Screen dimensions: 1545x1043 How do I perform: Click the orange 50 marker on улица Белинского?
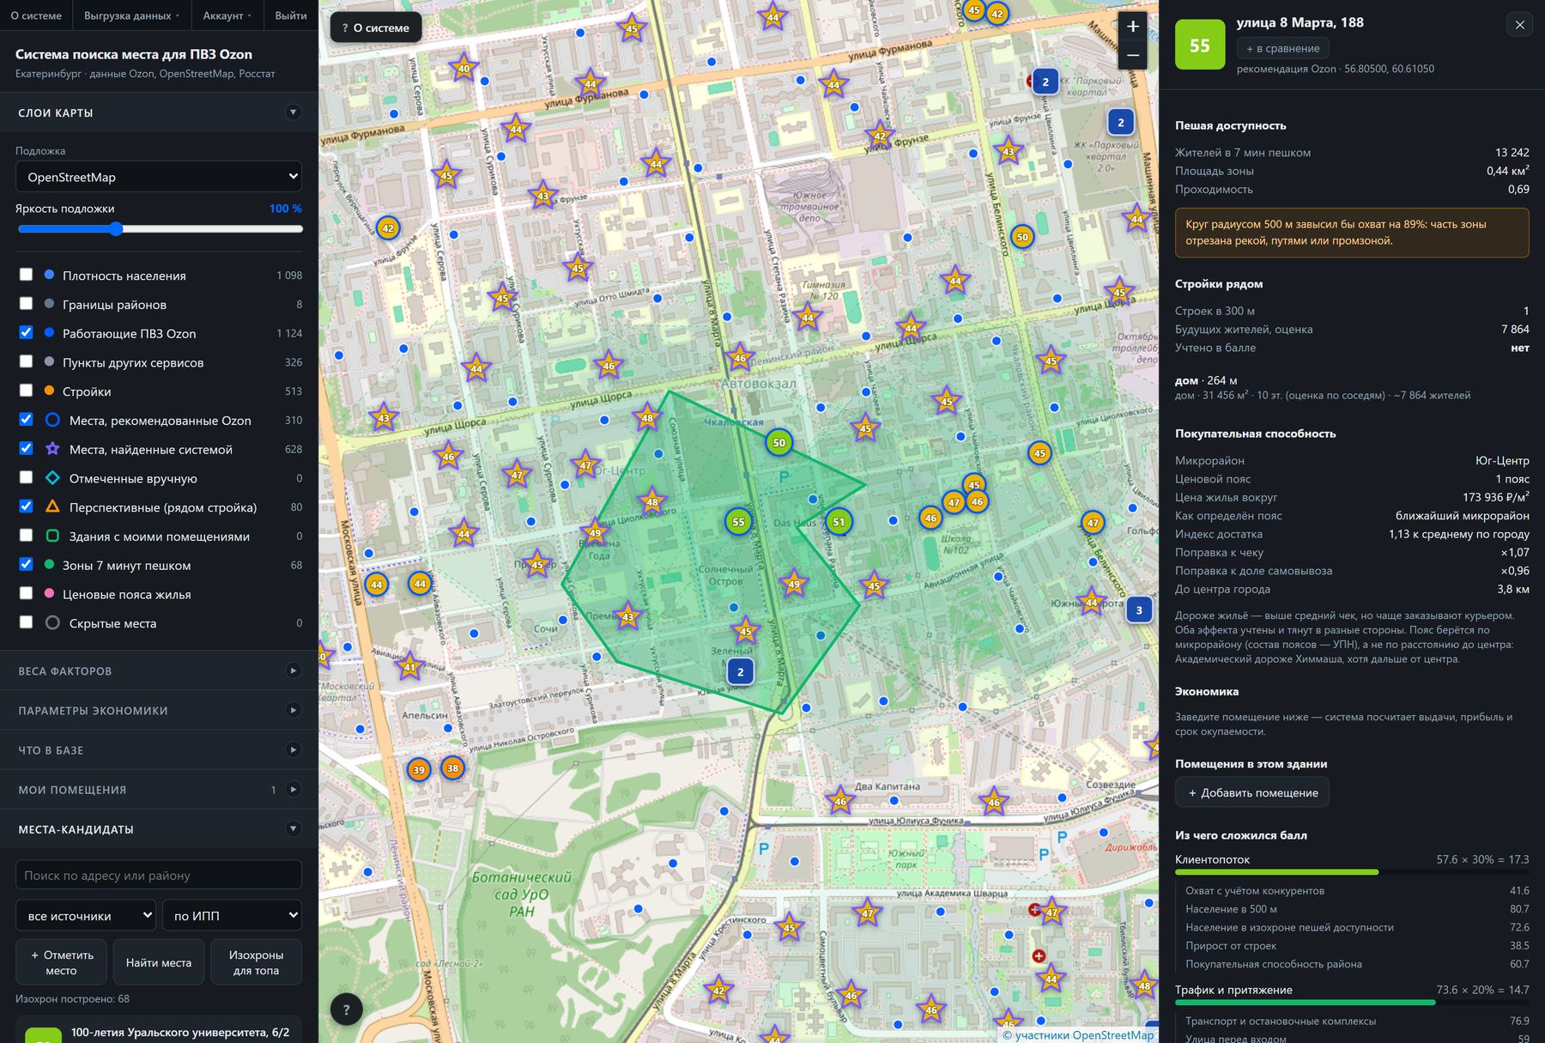[1021, 237]
